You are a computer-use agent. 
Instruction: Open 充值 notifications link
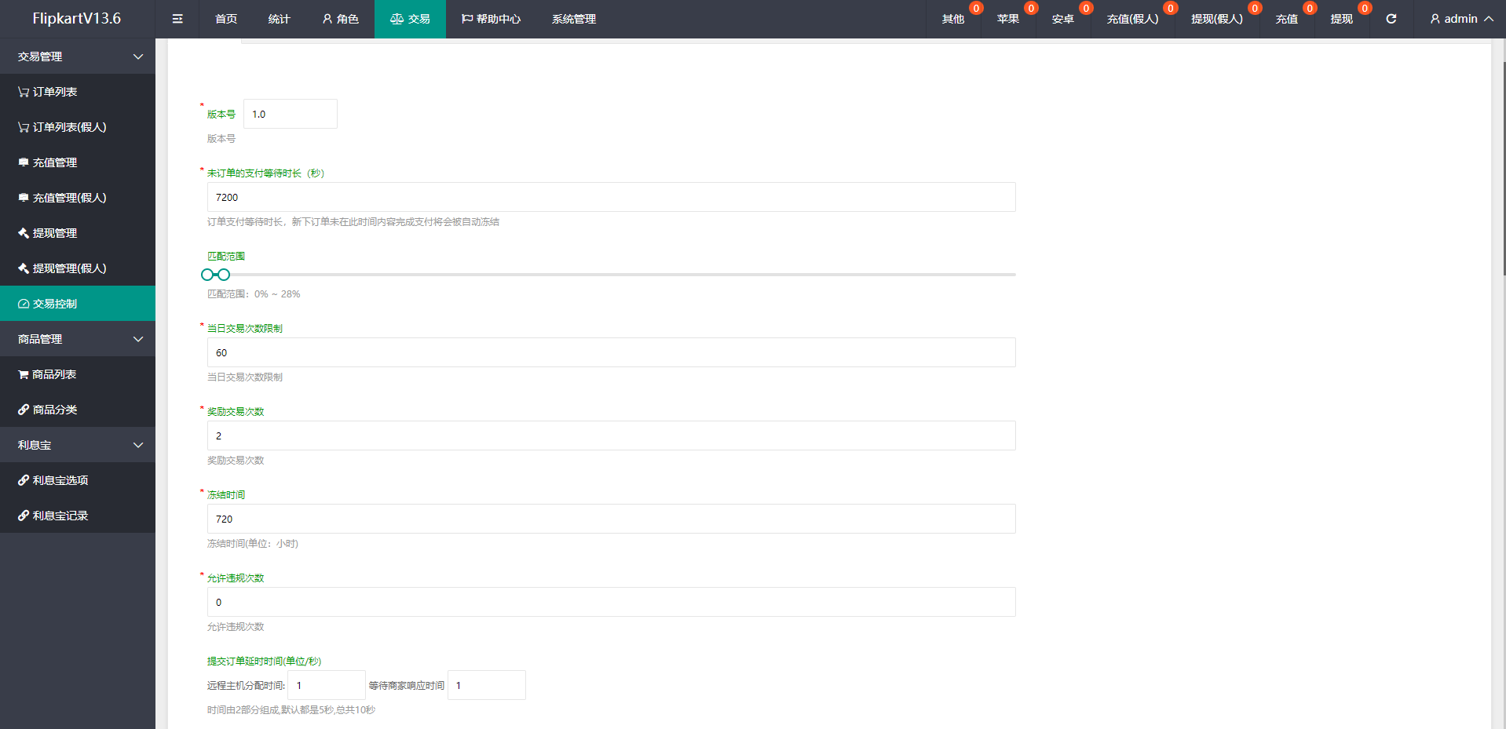pos(1287,19)
